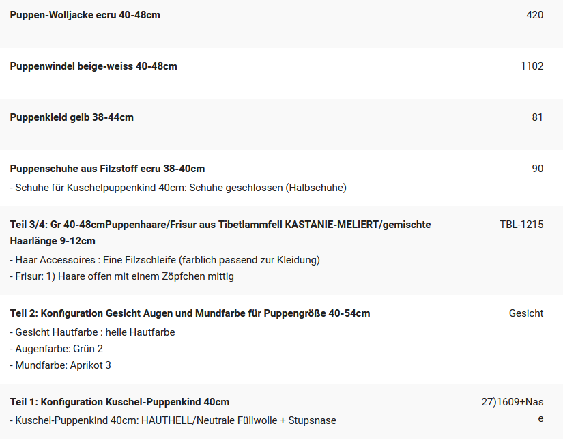
Task: Select the Mundfarbe Aprikot 3 line
Action: tap(60, 365)
